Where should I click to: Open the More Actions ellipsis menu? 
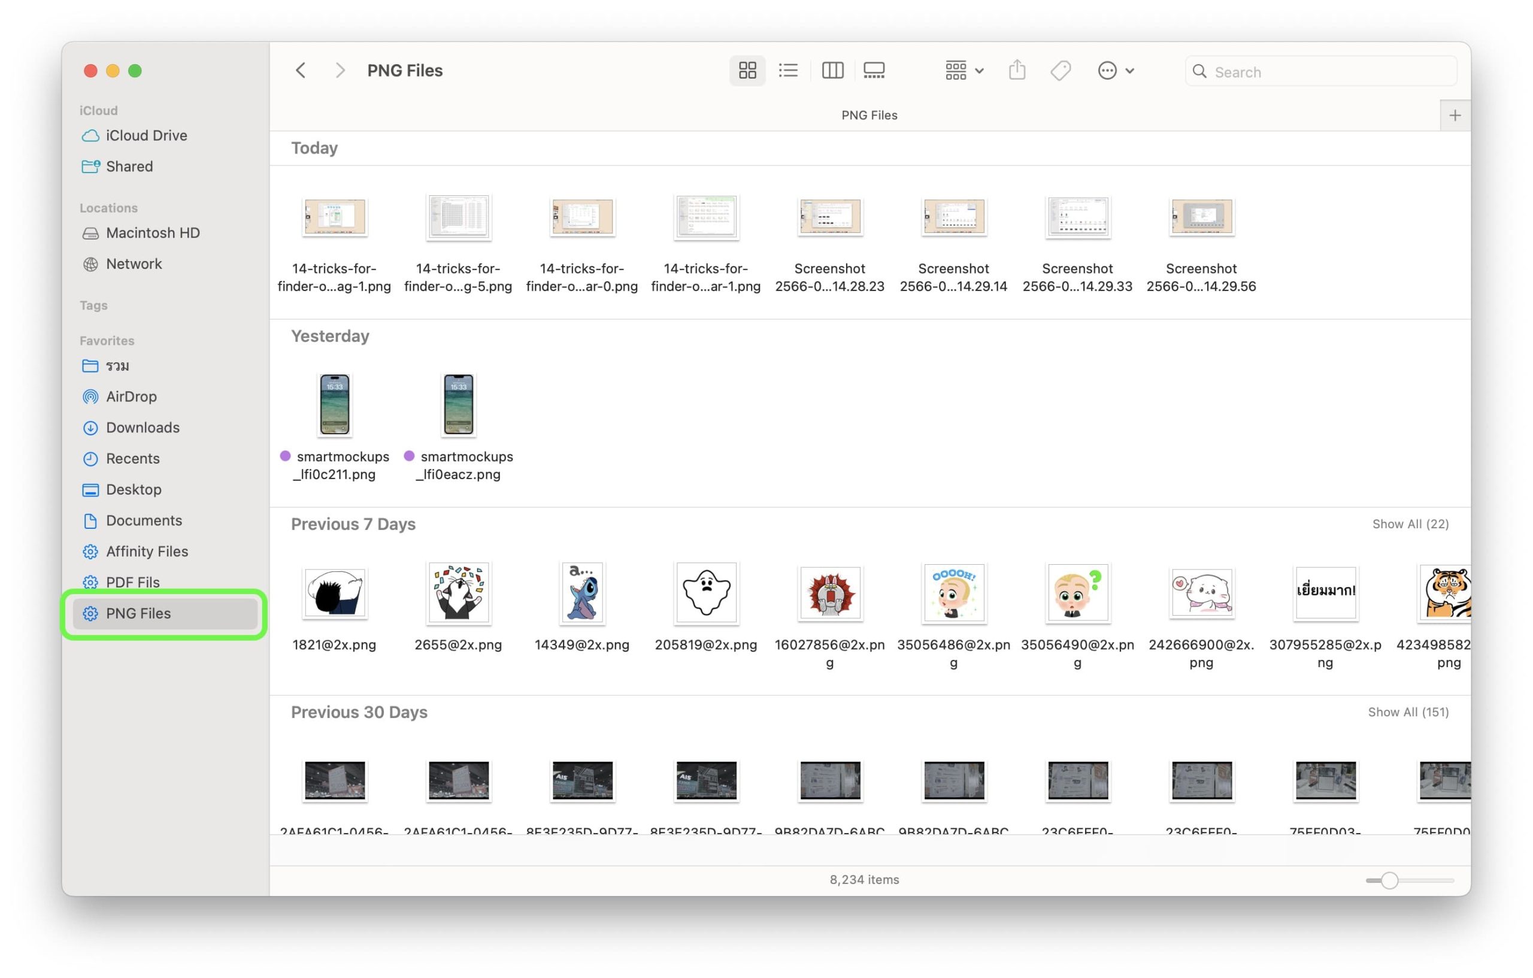1115,71
